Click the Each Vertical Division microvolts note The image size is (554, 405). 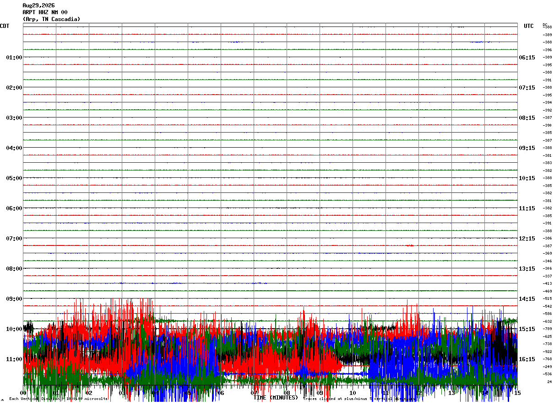pos(59,399)
